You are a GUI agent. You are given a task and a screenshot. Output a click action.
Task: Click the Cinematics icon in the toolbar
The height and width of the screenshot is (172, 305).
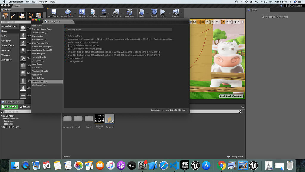point(129,13)
